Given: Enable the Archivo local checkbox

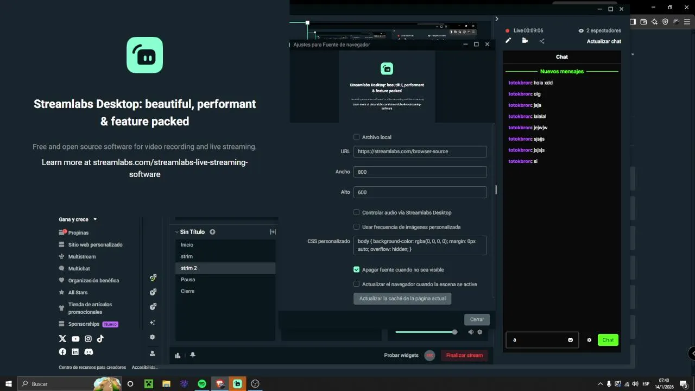Looking at the screenshot, I should (356, 137).
